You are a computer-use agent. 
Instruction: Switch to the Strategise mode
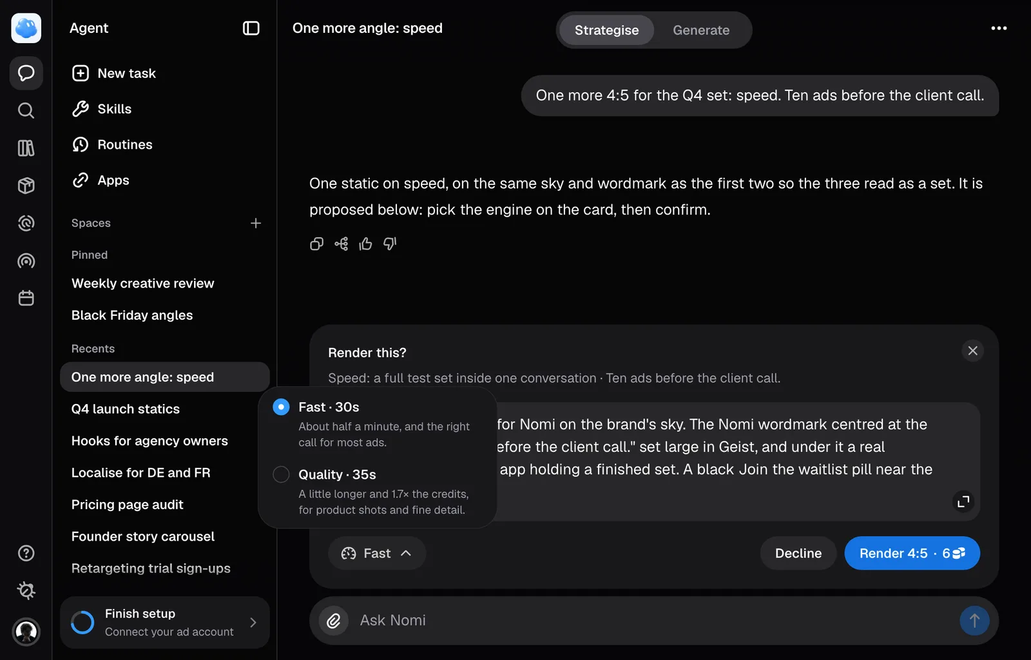point(607,30)
